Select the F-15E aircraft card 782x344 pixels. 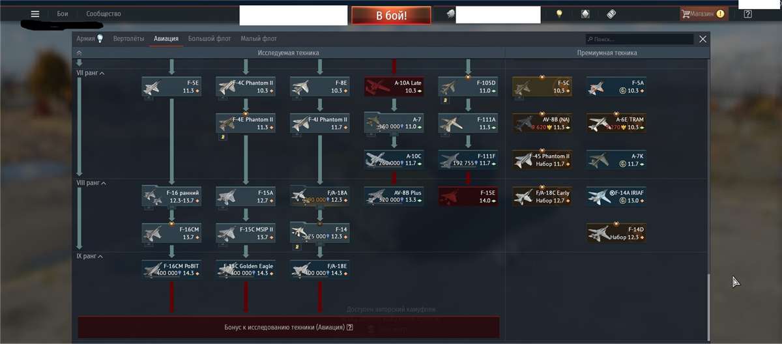point(468,196)
